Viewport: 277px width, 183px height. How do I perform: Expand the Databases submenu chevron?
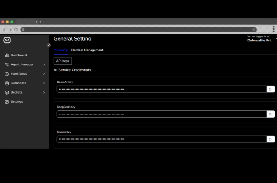click(x=44, y=83)
